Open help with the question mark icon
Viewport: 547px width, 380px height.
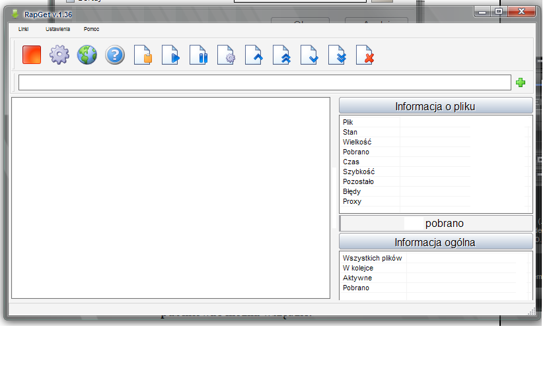tap(115, 55)
